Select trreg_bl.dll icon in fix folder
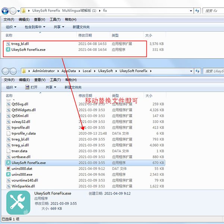The image size is (224, 224). pos(8,44)
